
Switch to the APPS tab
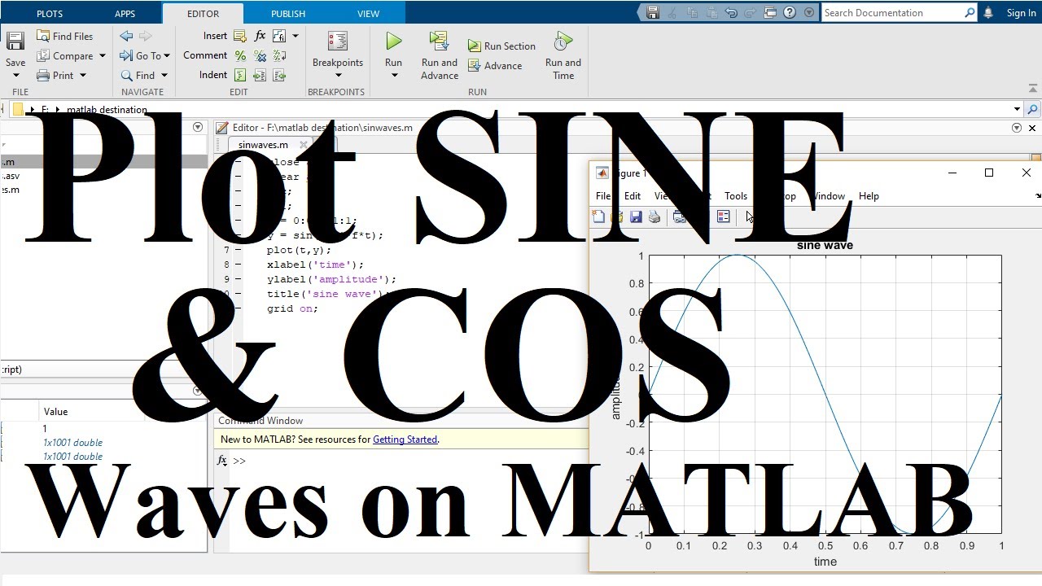click(125, 14)
